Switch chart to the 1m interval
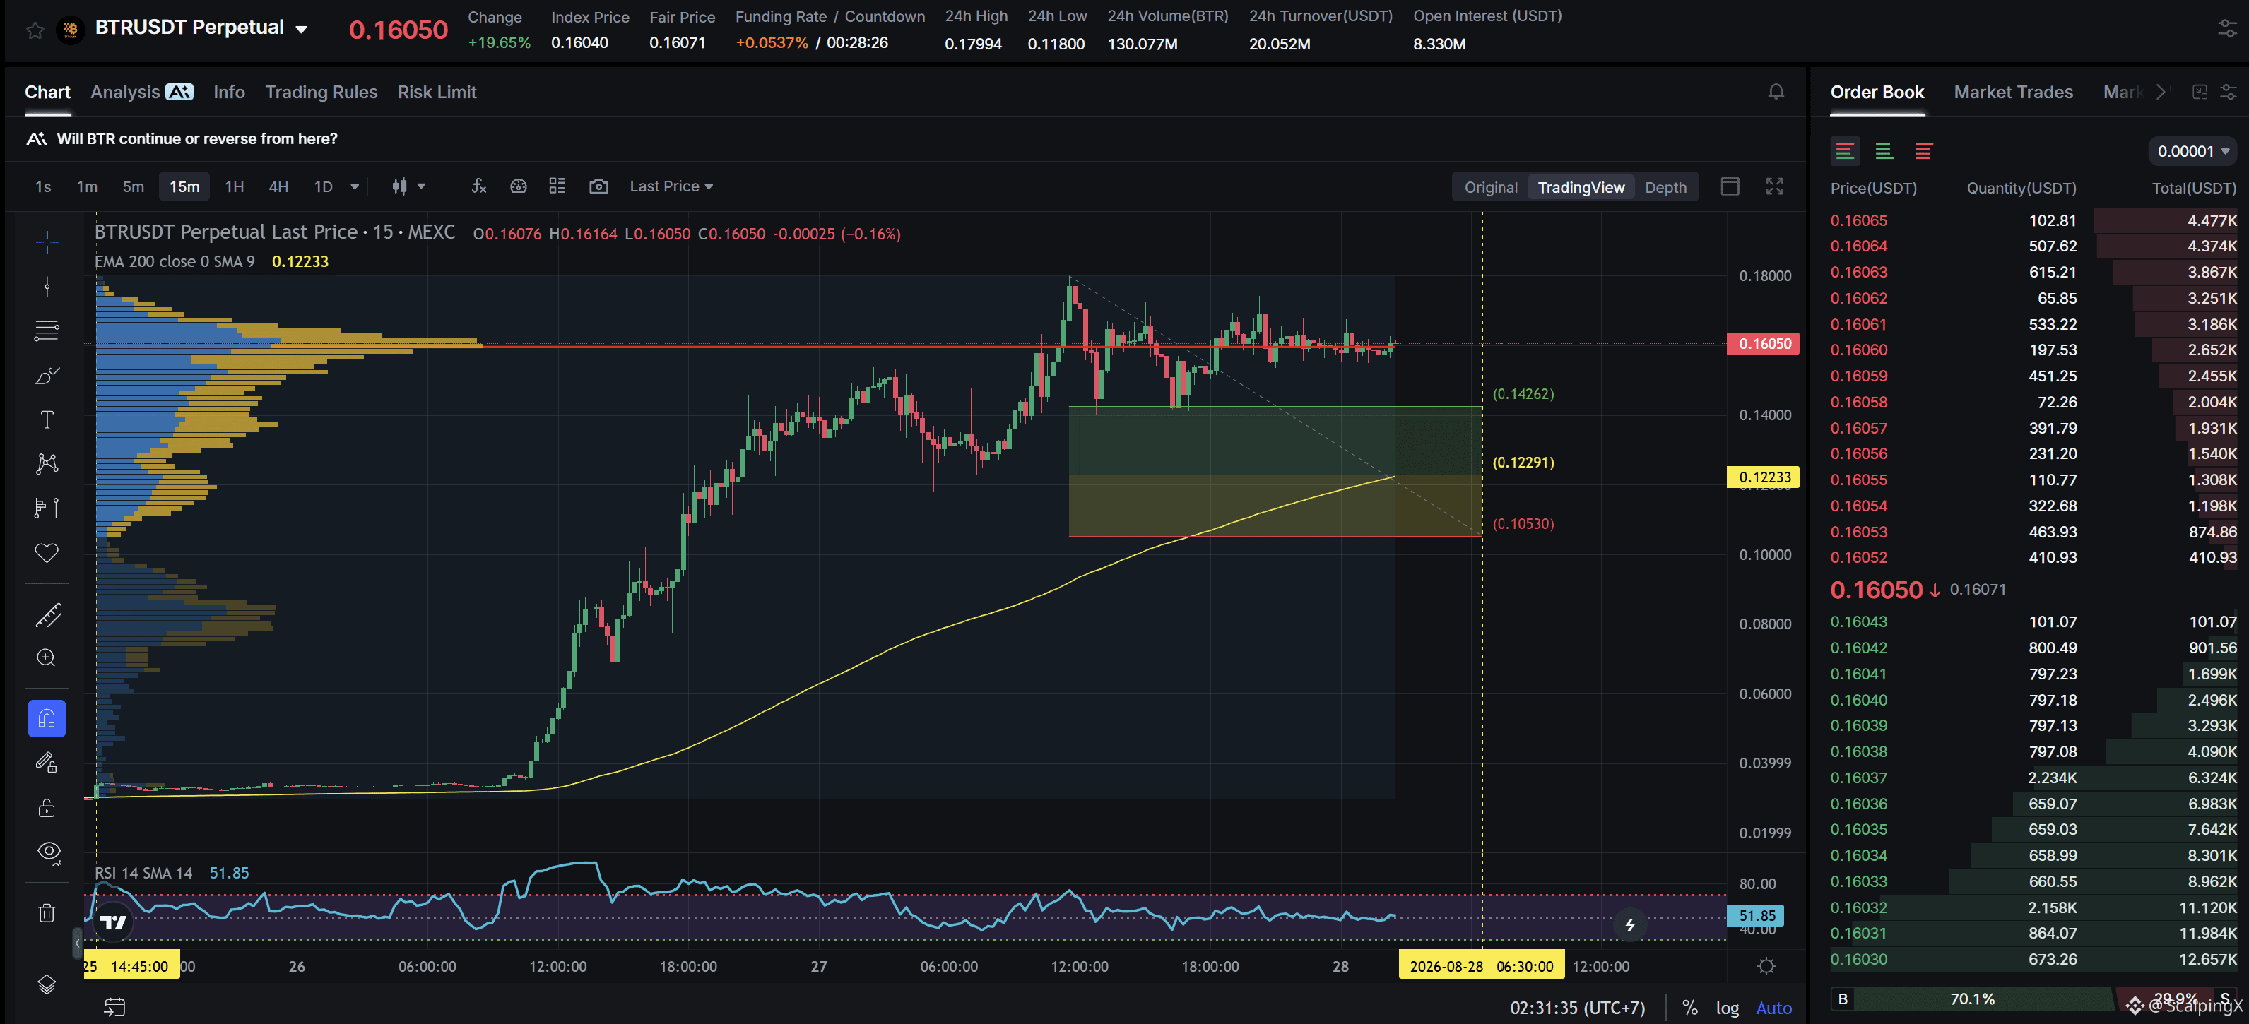Viewport: 2249px width, 1024px height. pyautogui.click(x=86, y=187)
